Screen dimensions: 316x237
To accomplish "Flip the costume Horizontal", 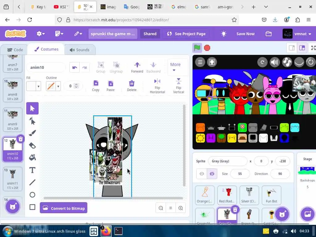I will pos(157,86).
